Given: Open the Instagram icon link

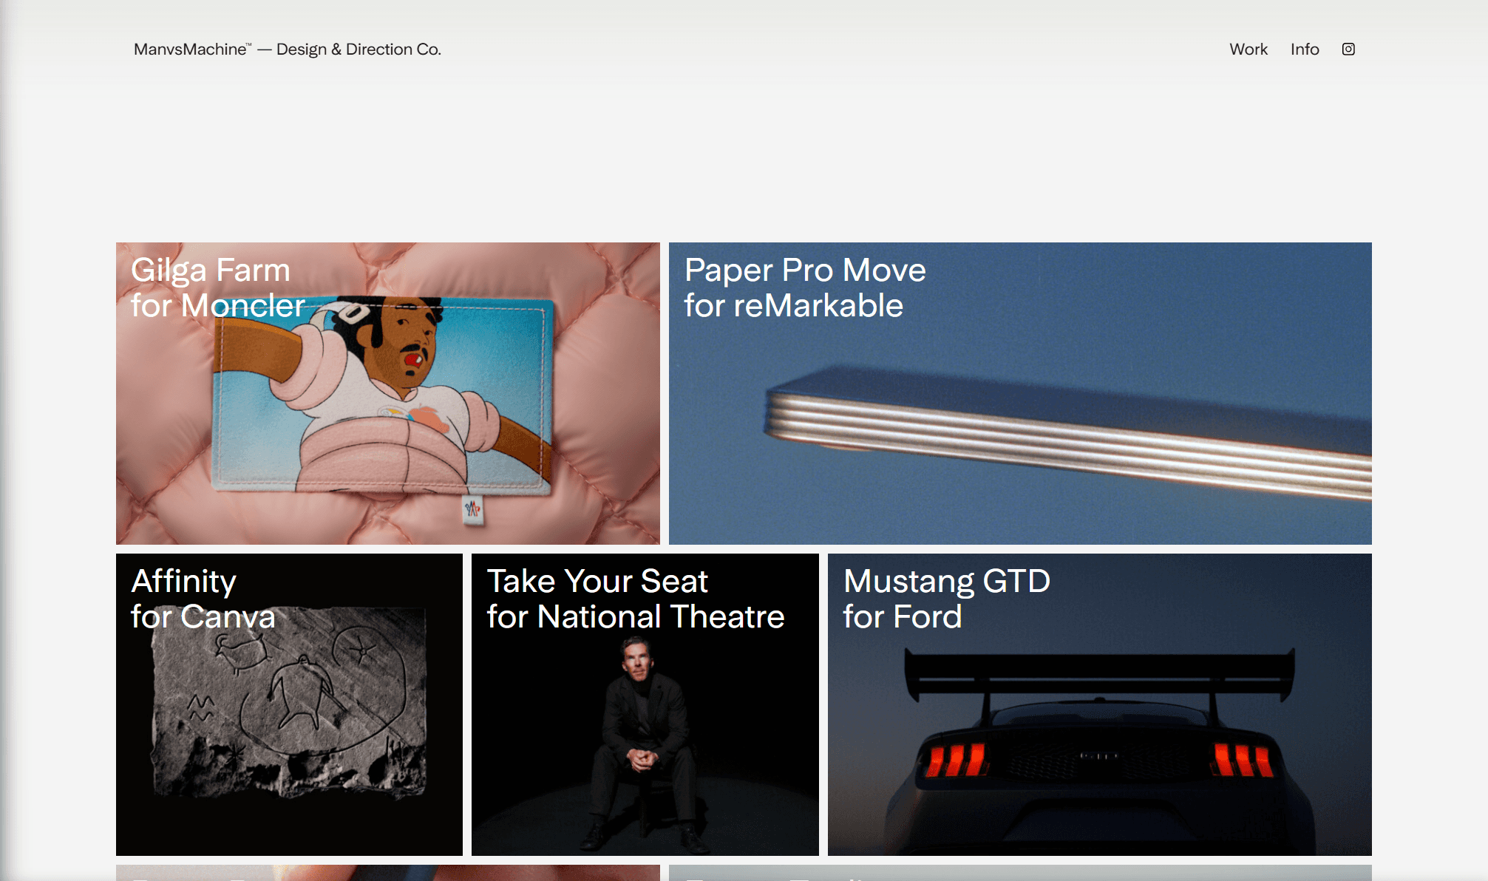Looking at the screenshot, I should [x=1348, y=50].
